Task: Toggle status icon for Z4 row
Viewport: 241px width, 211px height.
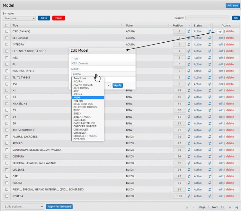Action: (210, 117)
